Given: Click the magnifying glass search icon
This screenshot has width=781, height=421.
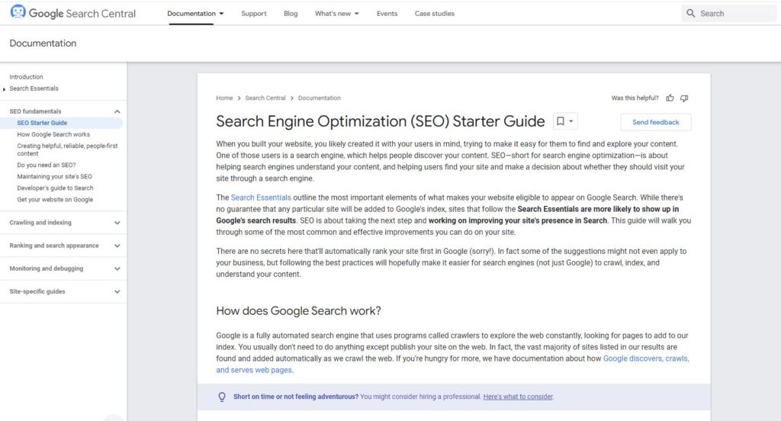Looking at the screenshot, I should pyautogui.click(x=690, y=14).
